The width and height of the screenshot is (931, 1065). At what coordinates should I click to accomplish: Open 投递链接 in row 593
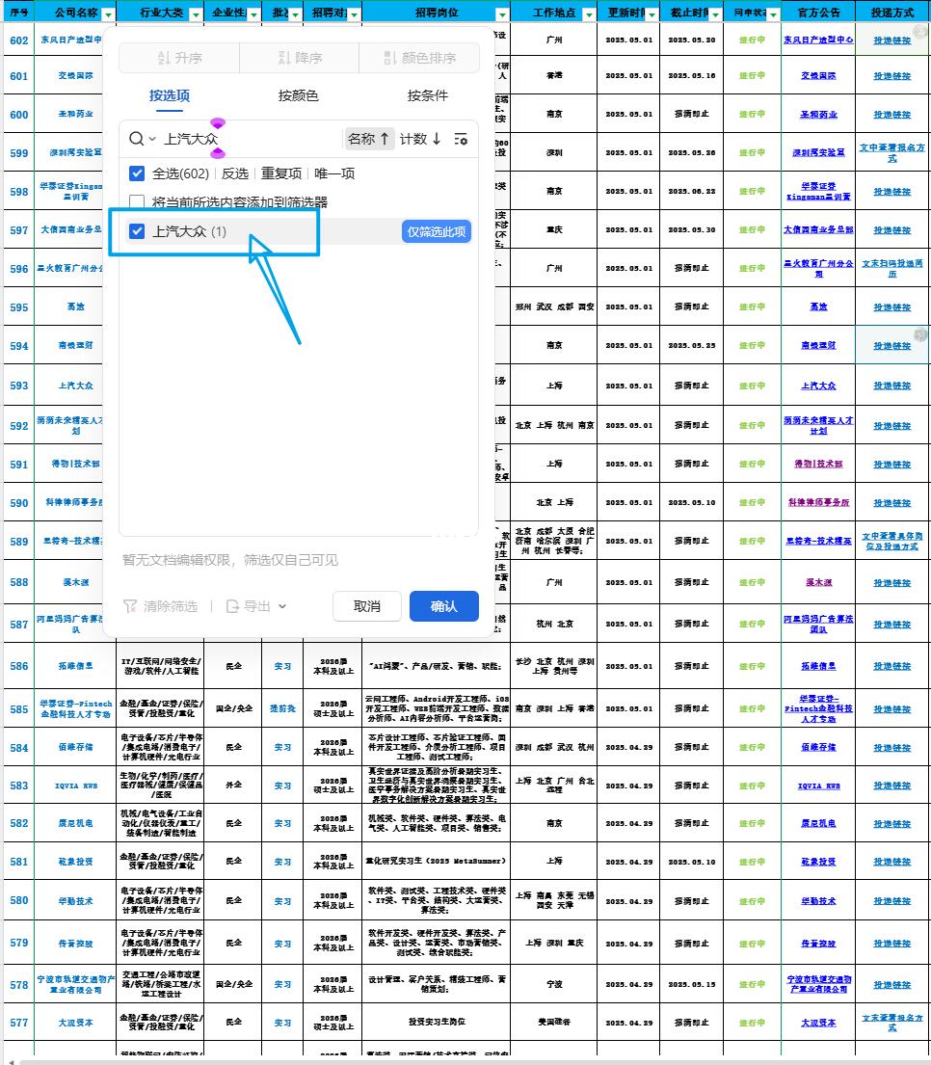pos(891,386)
